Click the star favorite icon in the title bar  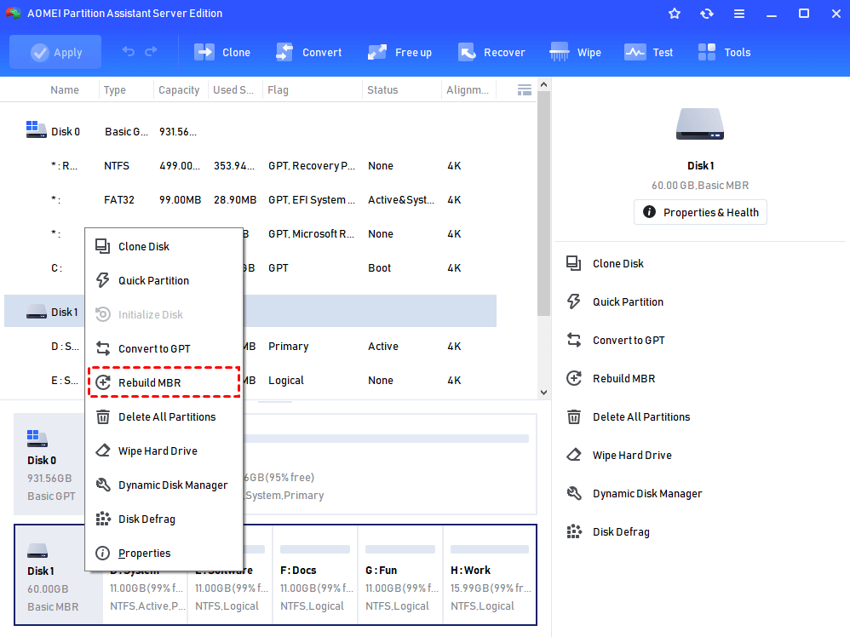675,14
